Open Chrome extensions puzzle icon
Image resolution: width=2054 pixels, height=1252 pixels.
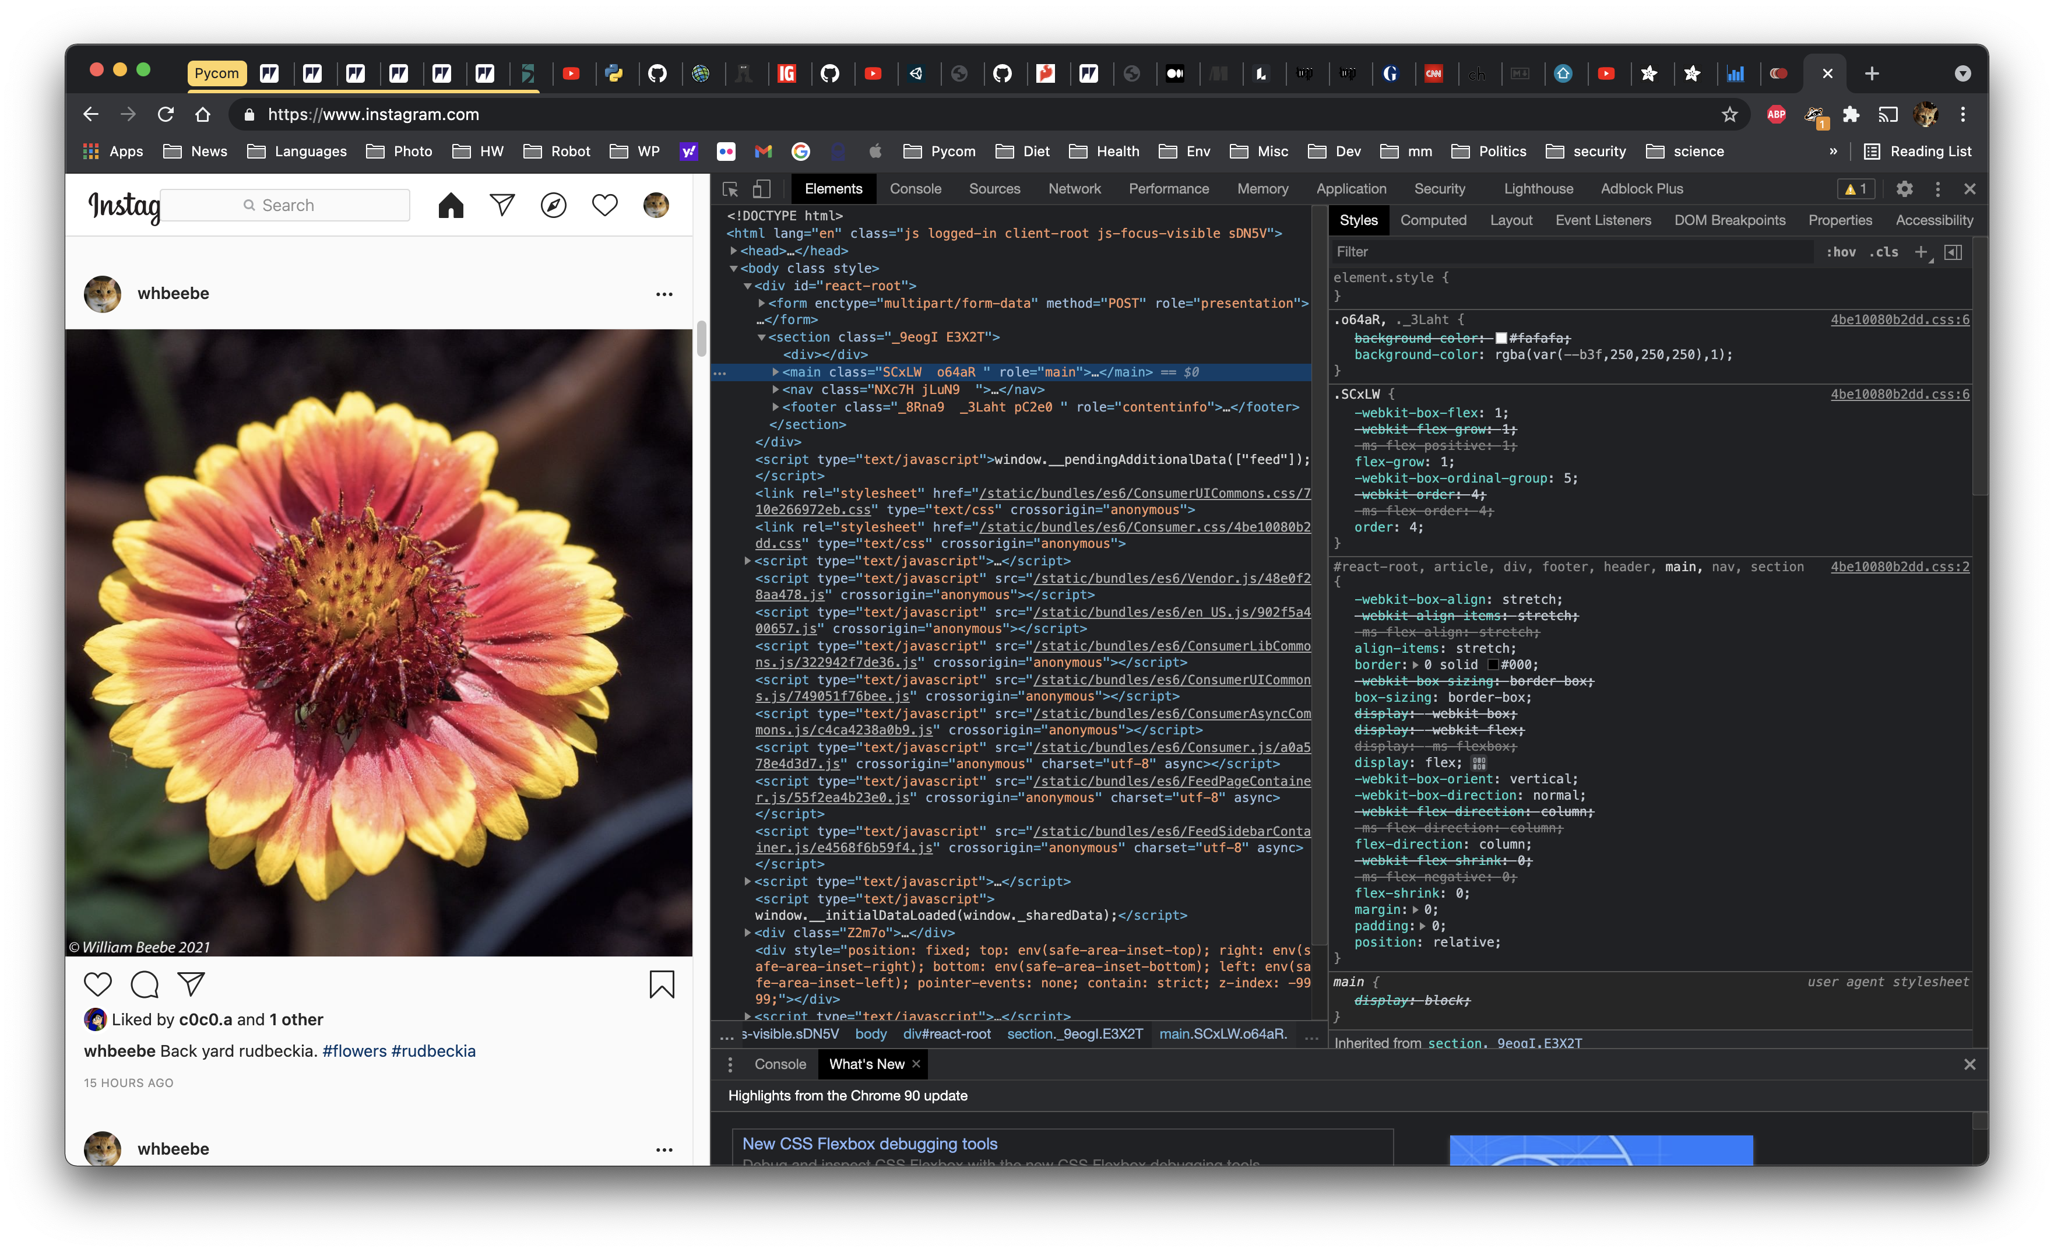(1851, 115)
